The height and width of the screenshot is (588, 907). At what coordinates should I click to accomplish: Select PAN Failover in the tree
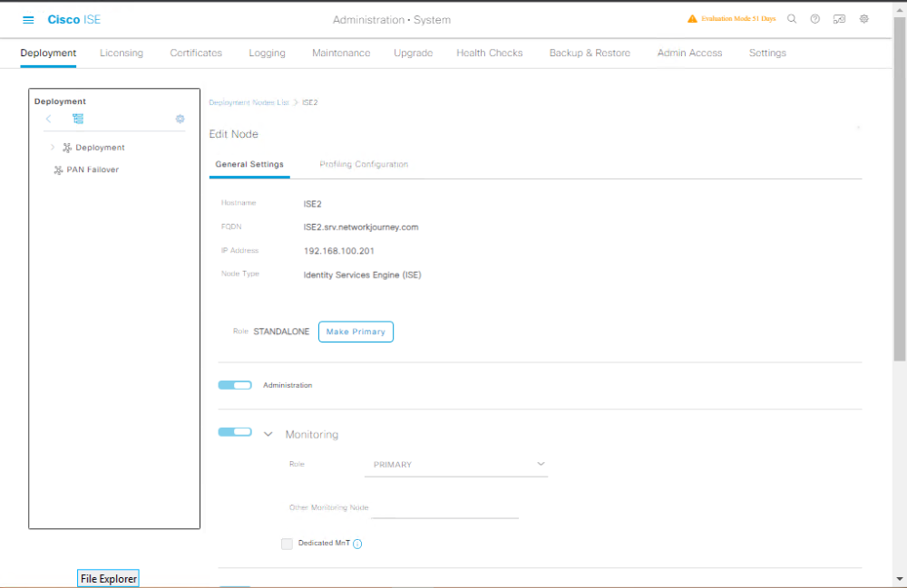93,169
